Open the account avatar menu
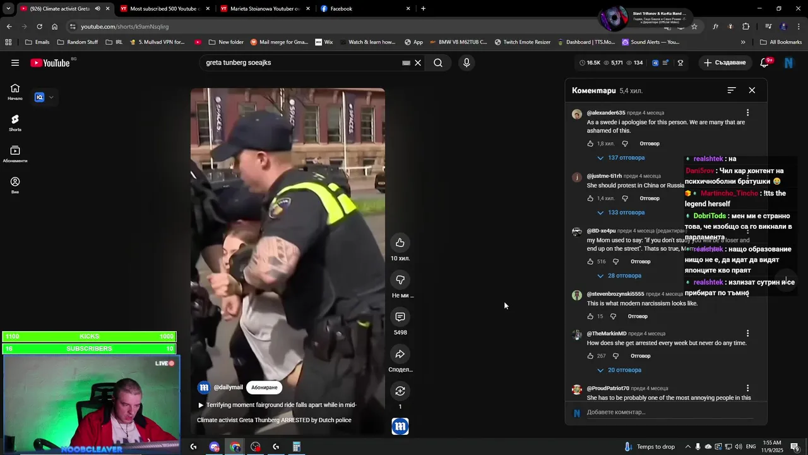Screen dimensions: 808x455 point(788,63)
